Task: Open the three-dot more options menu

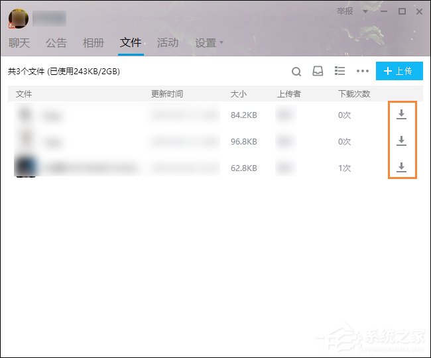Action: [362, 72]
